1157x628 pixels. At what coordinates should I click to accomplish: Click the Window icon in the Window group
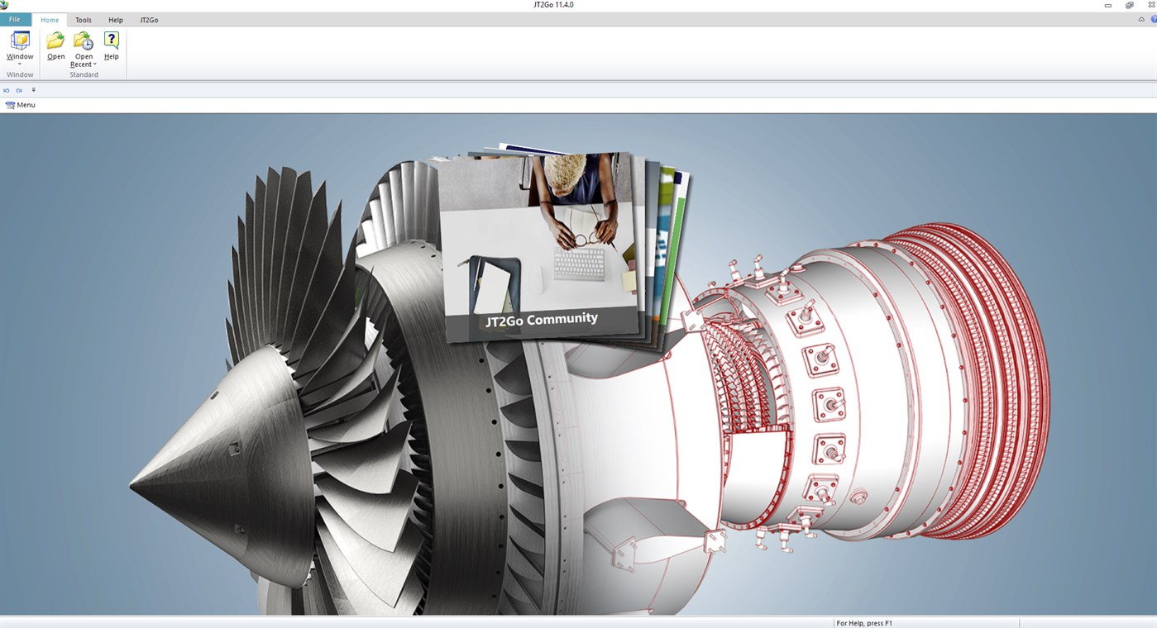(19, 40)
